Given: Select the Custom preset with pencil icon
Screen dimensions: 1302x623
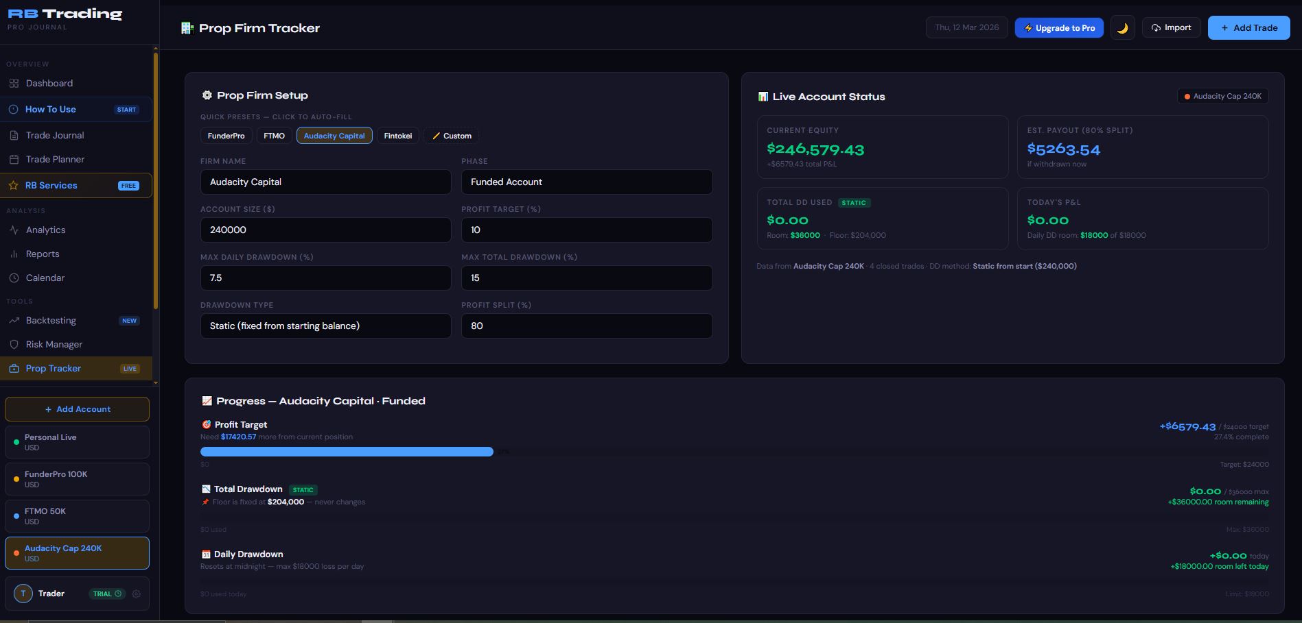Looking at the screenshot, I should click(x=451, y=136).
